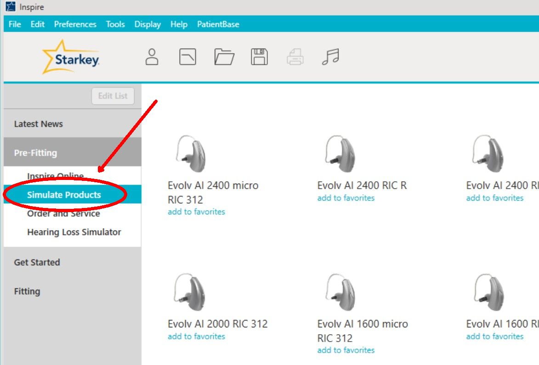539x365 pixels.
Task: Add Evolv AI 2000 RIC 312 to favorites
Action: point(196,337)
